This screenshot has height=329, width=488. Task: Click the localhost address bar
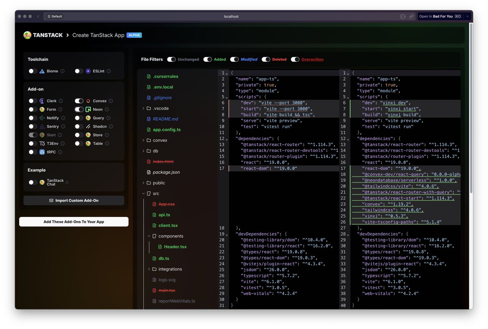click(x=231, y=16)
